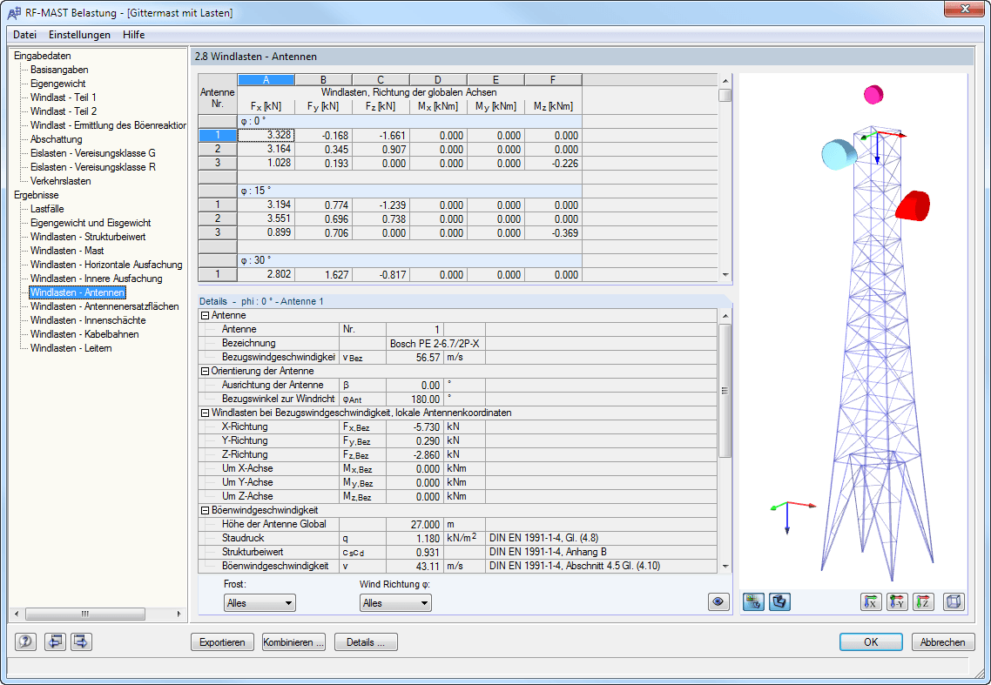Click the Staudruck value 1.180
This screenshot has width=991, height=685.
pos(415,539)
